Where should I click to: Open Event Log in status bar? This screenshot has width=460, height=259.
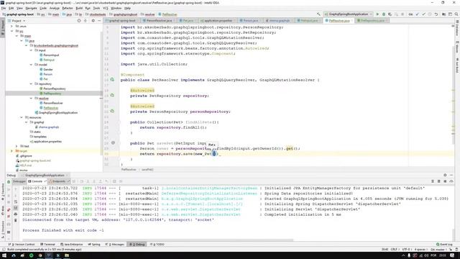[x=444, y=245]
